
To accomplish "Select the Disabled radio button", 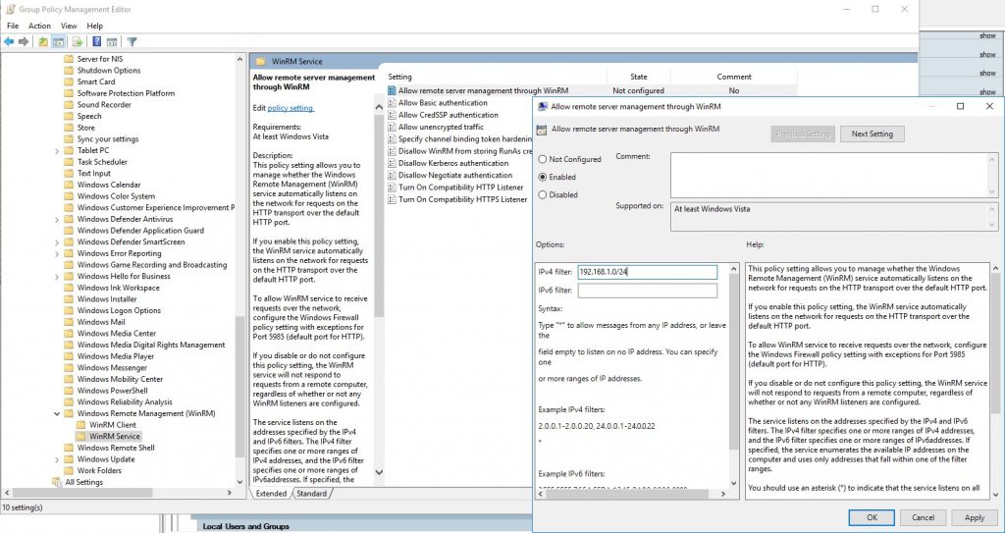I will point(542,195).
